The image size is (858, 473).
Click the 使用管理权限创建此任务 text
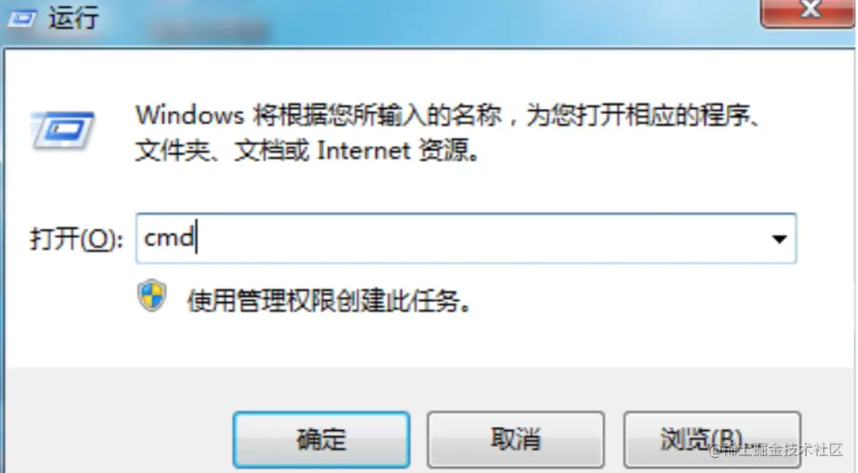click(328, 300)
